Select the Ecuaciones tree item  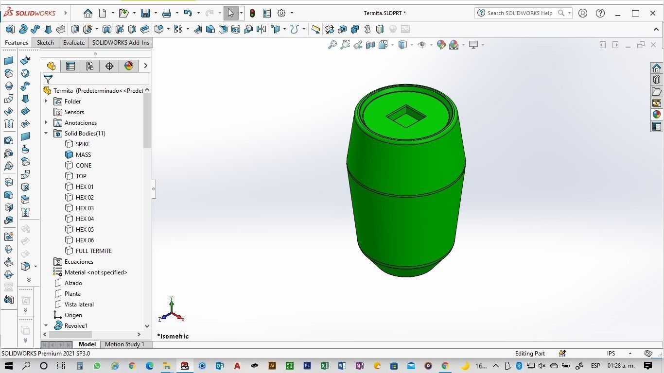(x=79, y=262)
